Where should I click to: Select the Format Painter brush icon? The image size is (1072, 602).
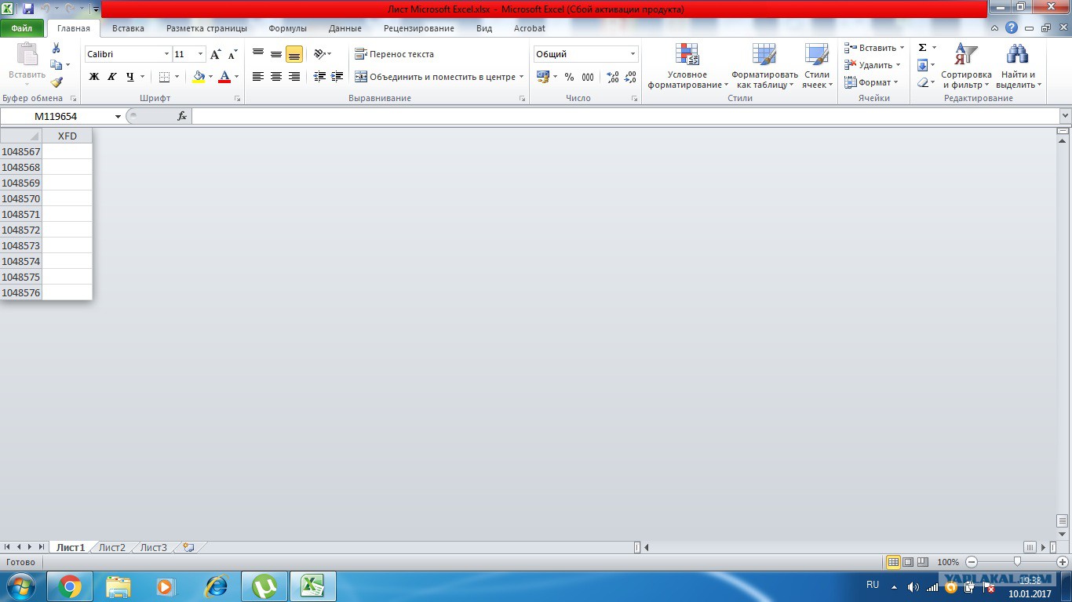pyautogui.click(x=56, y=82)
